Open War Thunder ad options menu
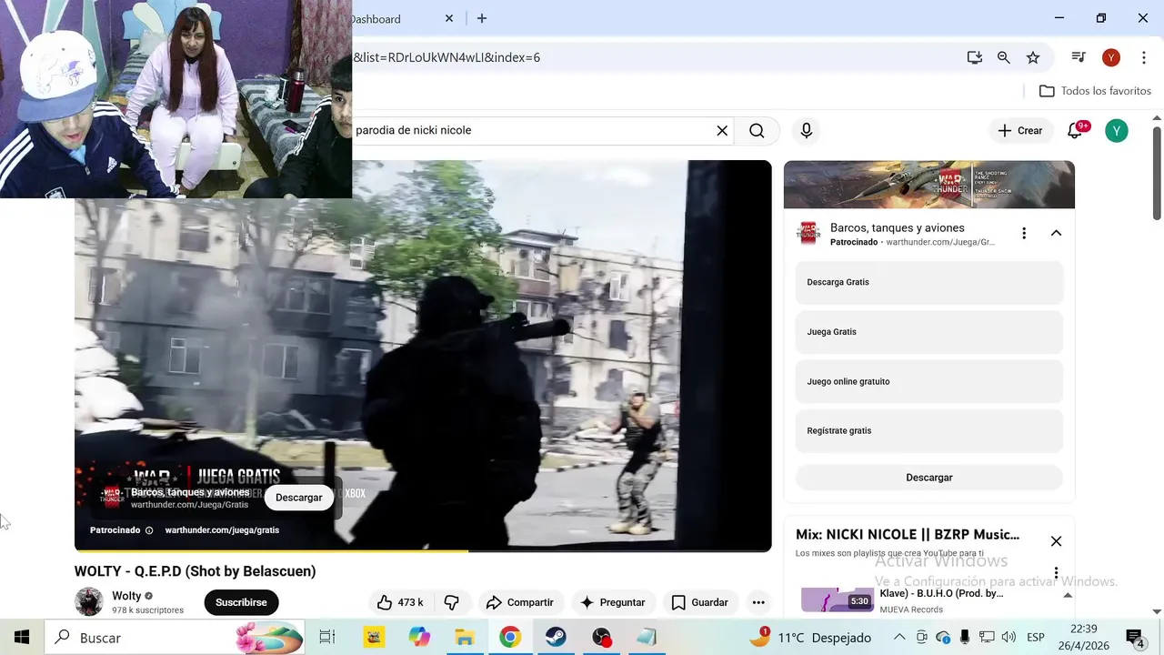 click(1024, 233)
